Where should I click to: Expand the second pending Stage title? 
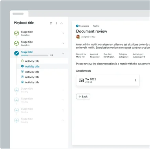[x=63, y=100]
